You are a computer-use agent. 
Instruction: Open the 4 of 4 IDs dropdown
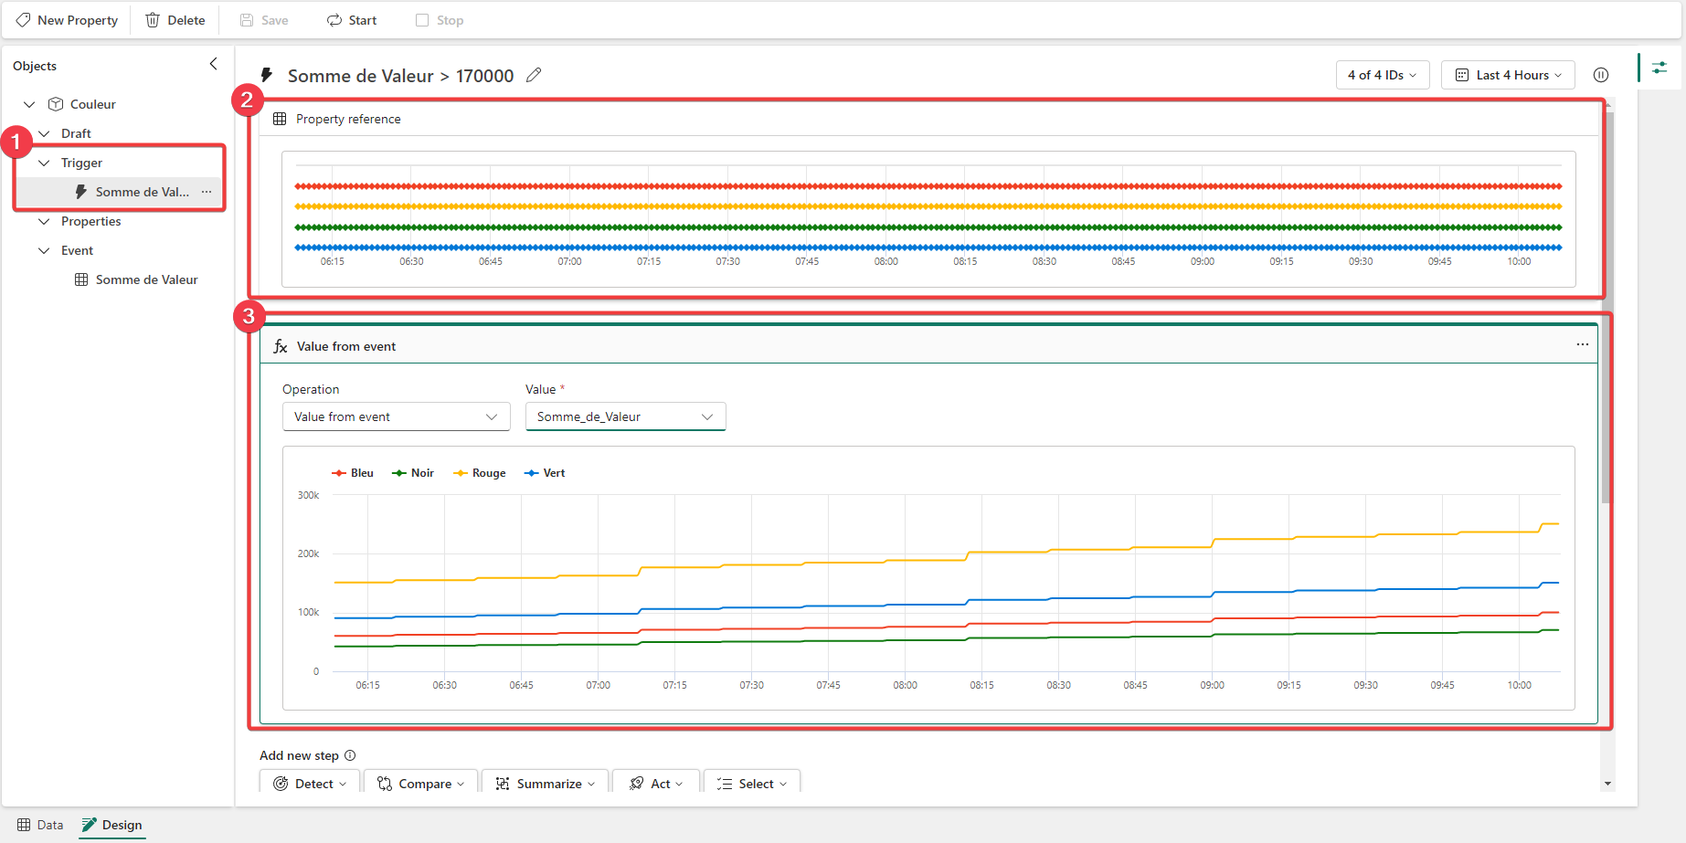(1382, 75)
